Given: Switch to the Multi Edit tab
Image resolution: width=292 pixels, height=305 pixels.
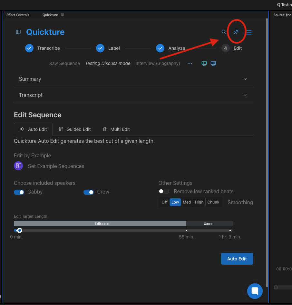Looking at the screenshot, I should (x=116, y=129).
